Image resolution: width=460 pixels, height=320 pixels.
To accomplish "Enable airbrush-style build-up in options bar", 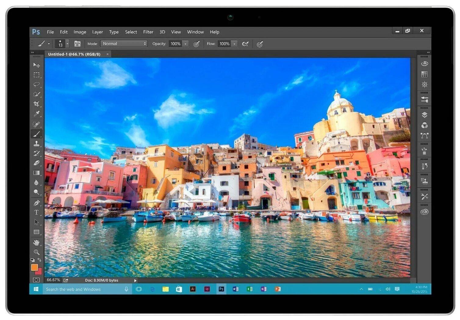I will tap(260, 43).
